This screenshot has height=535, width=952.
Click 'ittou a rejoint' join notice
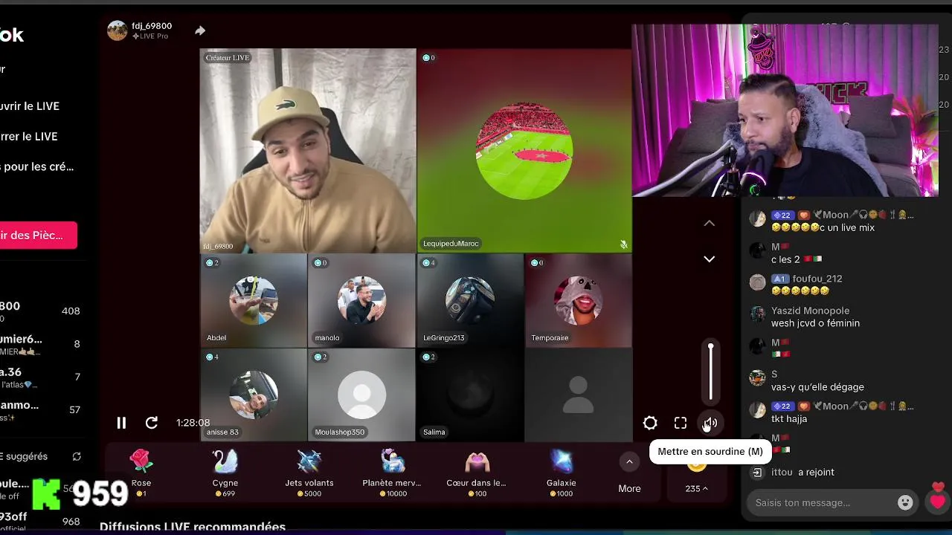click(803, 472)
